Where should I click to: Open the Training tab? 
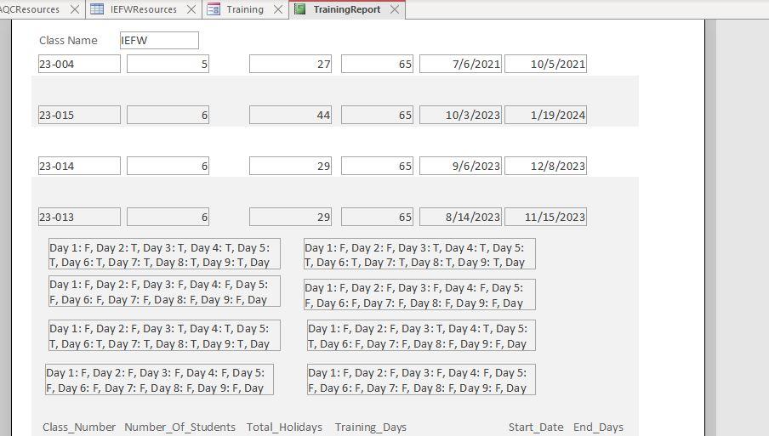(x=245, y=9)
